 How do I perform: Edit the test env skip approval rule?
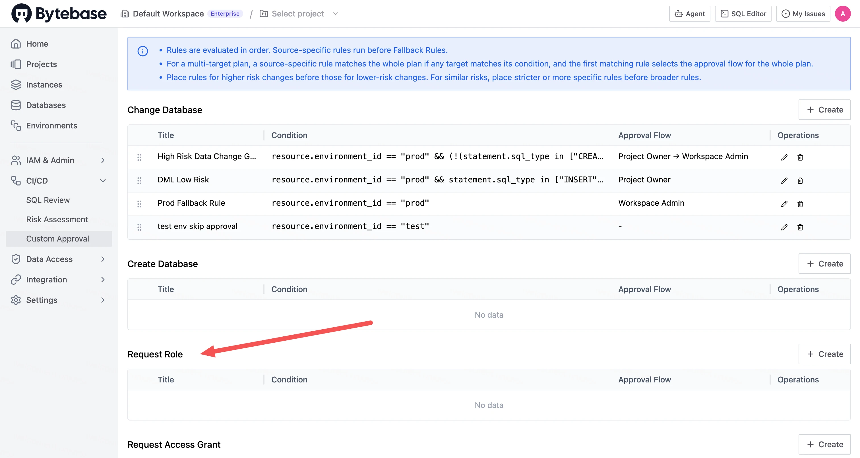click(x=784, y=227)
